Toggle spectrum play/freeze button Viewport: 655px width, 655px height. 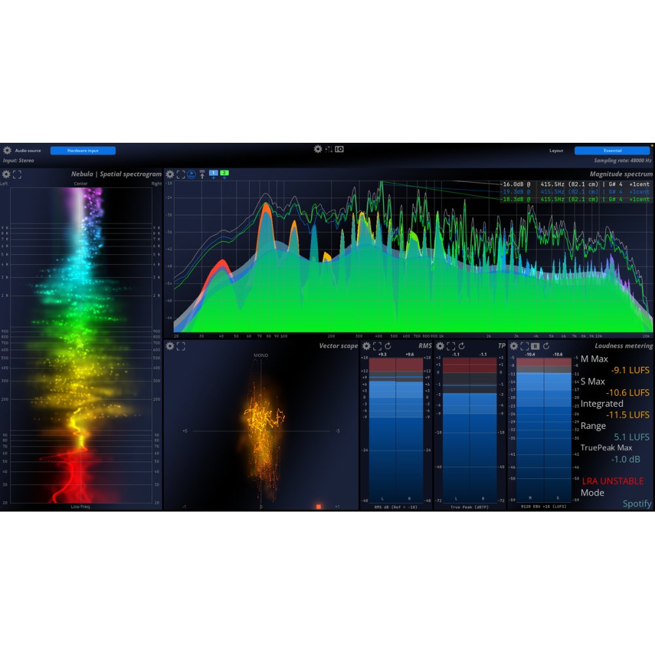[x=191, y=174]
